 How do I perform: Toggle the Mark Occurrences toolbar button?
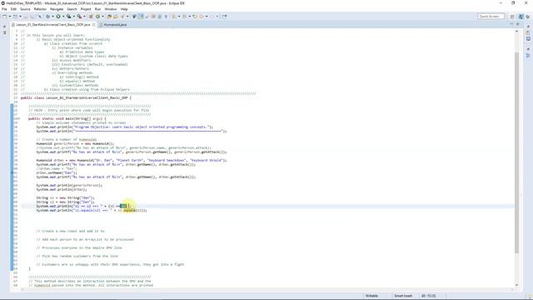click(134, 17)
